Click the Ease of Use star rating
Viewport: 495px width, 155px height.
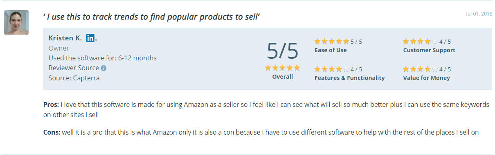(x=331, y=41)
